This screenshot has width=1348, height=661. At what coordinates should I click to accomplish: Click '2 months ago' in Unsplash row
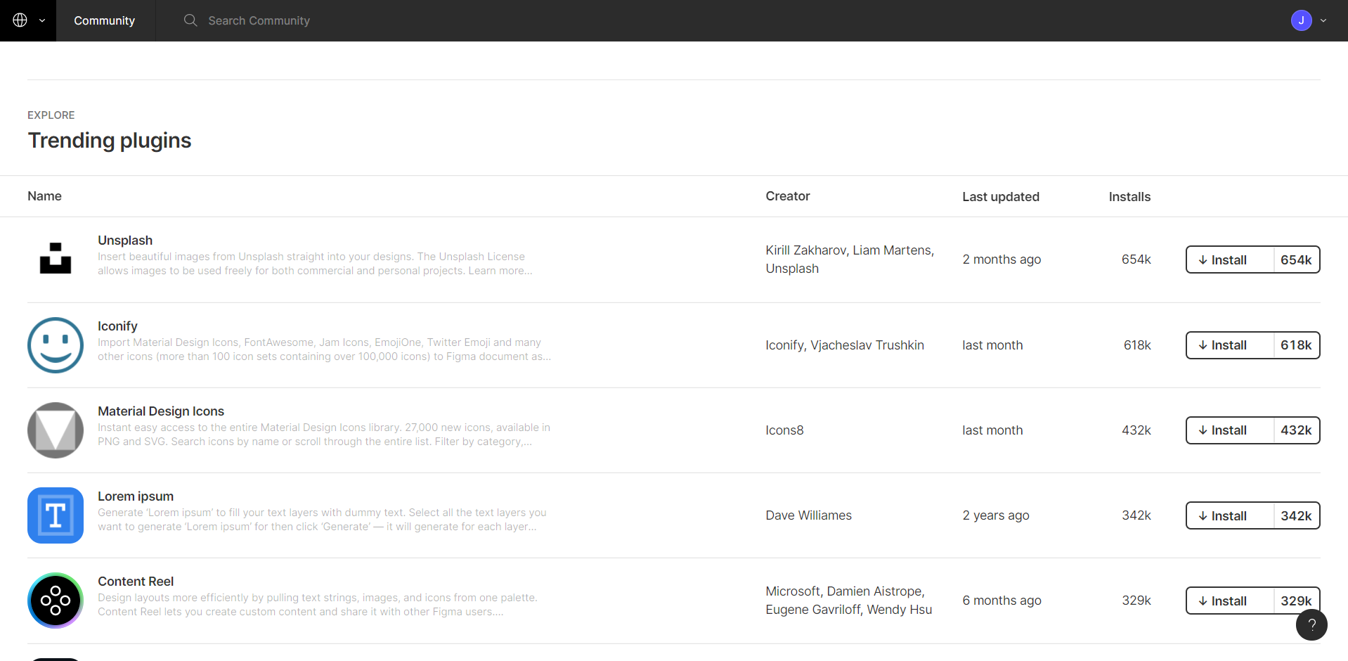(x=1002, y=259)
